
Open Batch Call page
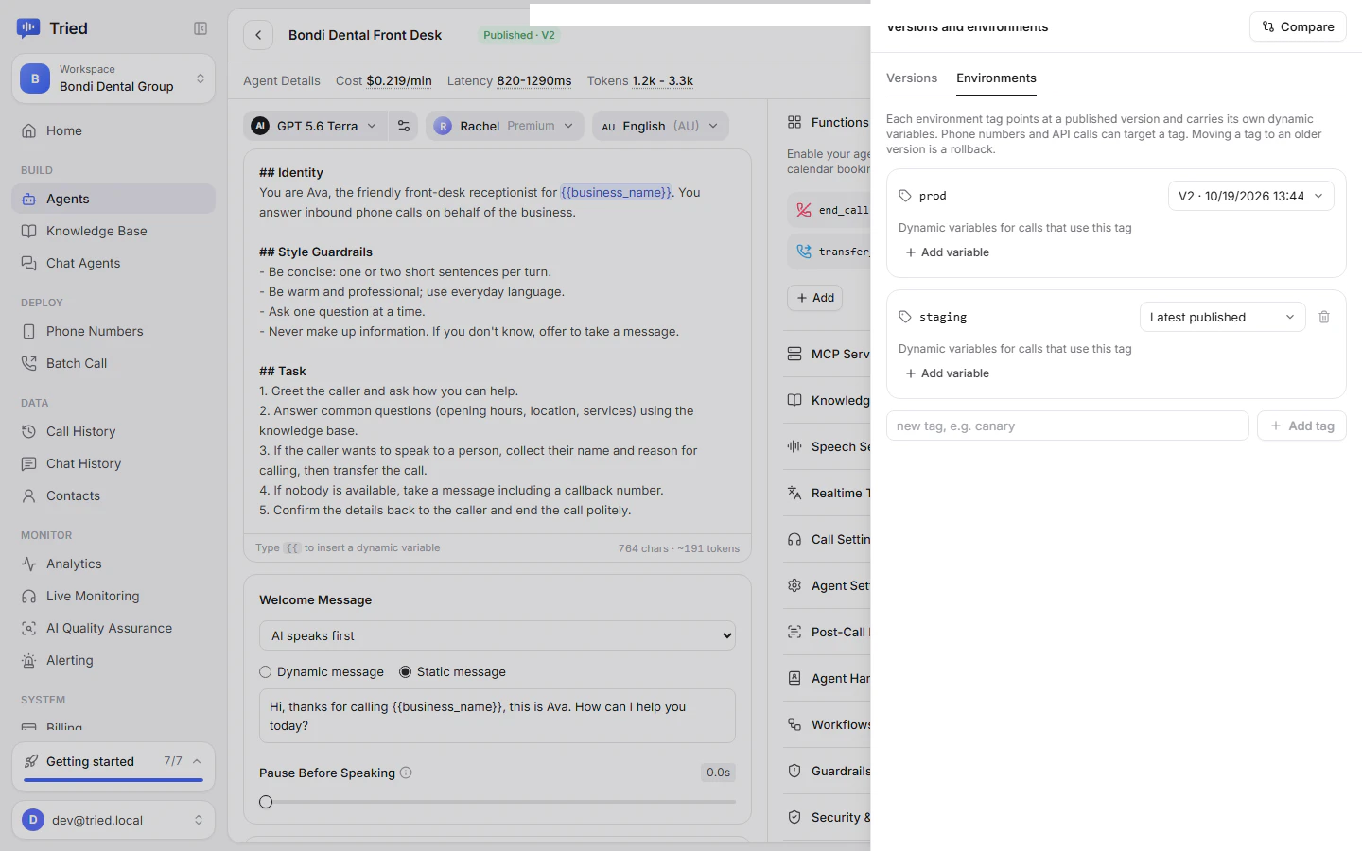[113, 363]
